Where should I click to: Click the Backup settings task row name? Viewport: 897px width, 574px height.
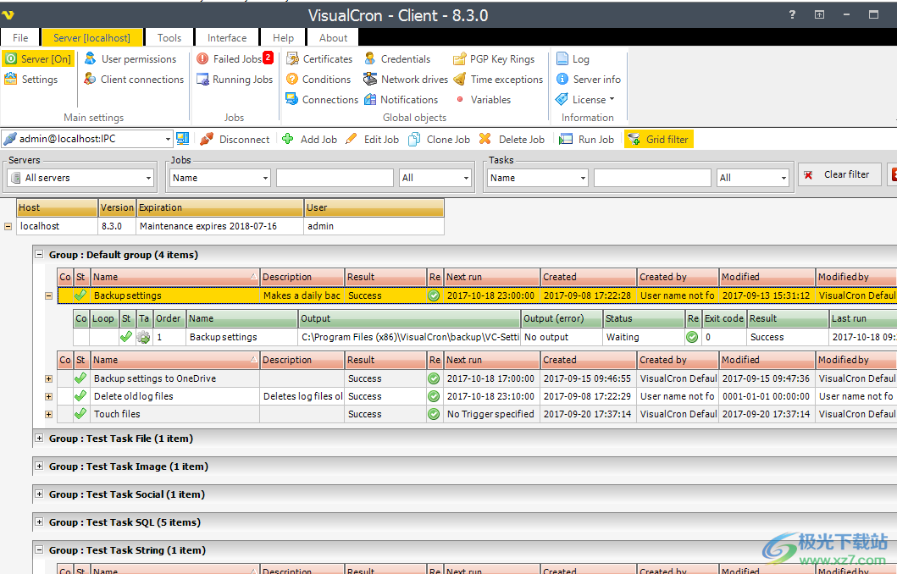click(223, 337)
